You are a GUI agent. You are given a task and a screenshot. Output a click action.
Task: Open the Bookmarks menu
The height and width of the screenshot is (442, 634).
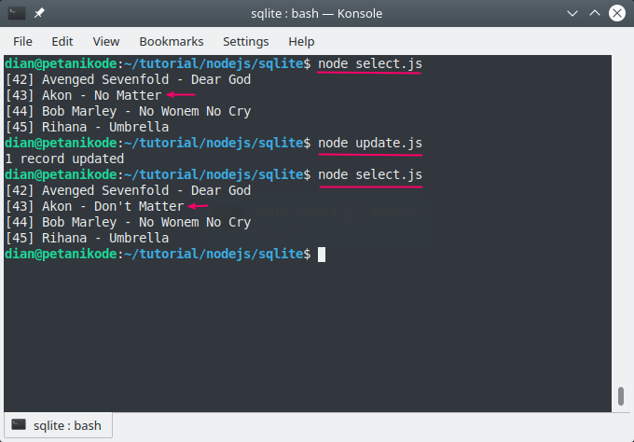(x=172, y=41)
